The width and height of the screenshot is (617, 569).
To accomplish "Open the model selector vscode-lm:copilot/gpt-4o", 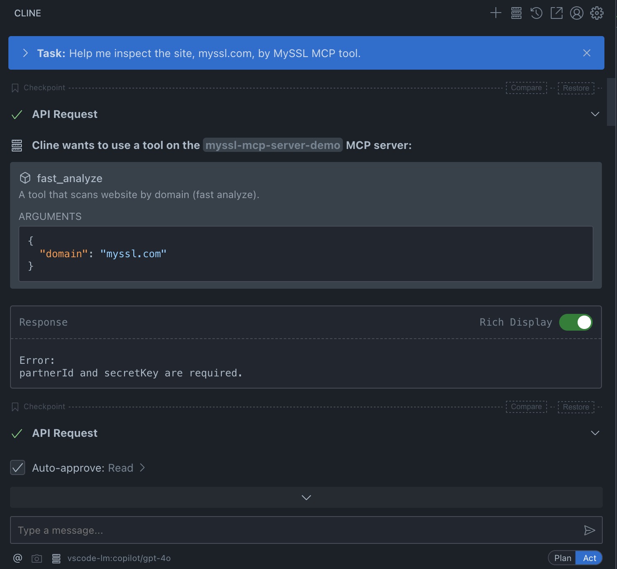I will (x=119, y=558).
